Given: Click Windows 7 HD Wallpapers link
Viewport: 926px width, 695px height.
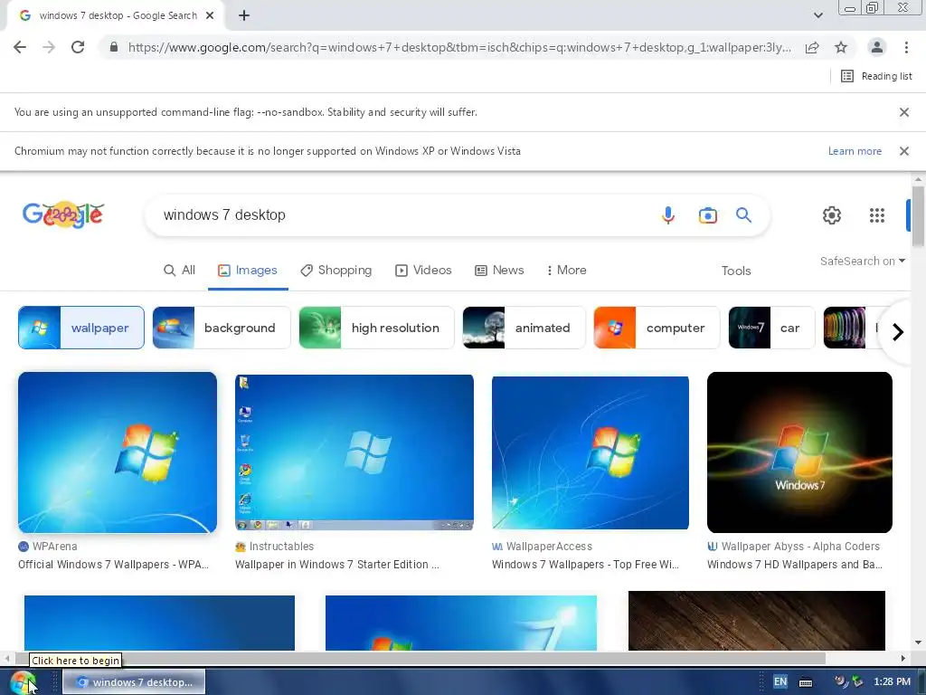Looking at the screenshot, I should pos(795,565).
